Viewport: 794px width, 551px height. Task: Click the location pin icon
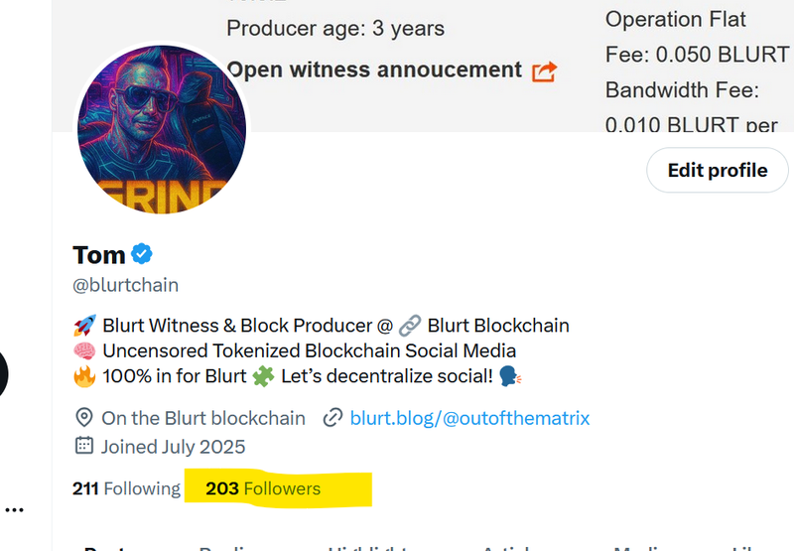pos(84,418)
